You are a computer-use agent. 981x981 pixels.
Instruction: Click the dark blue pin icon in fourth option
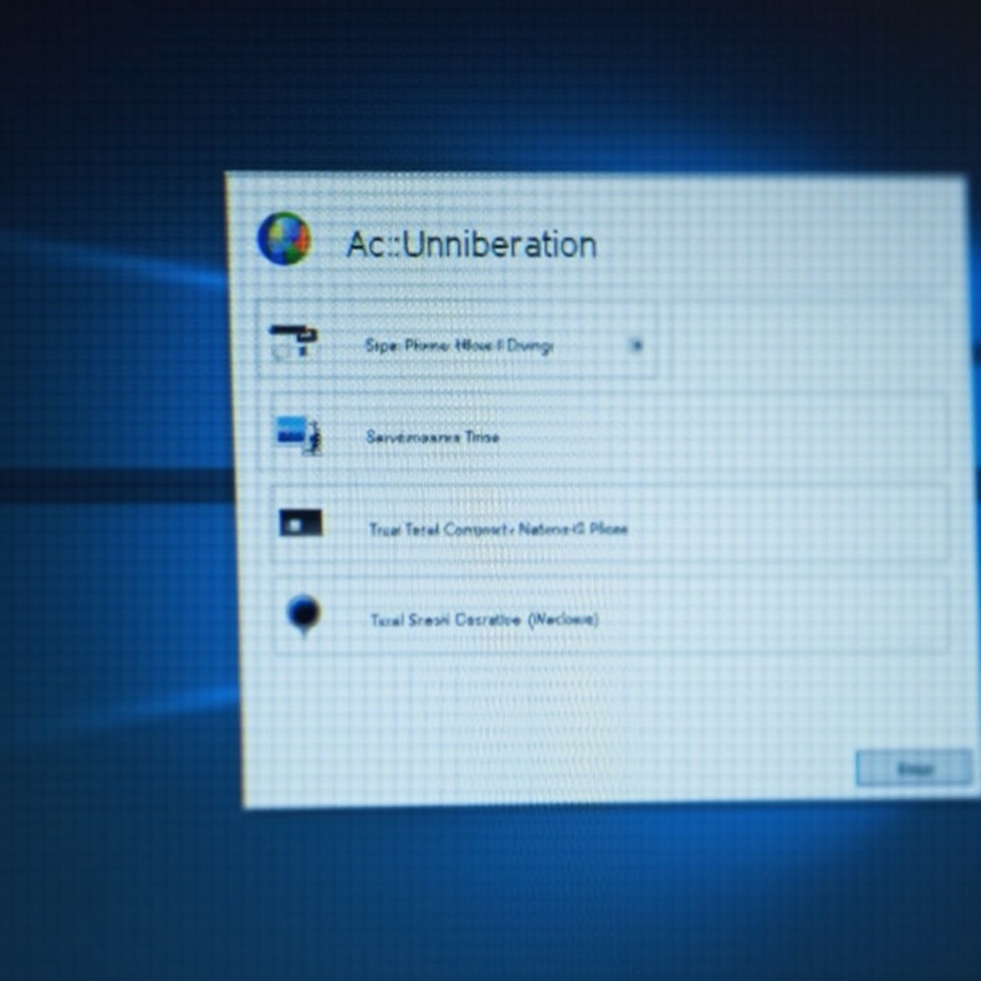304,614
